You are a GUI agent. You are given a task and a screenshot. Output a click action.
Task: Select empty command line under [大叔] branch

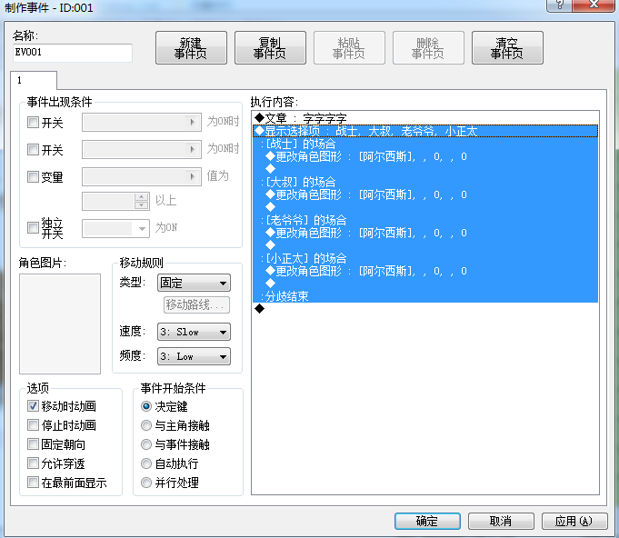point(425,207)
